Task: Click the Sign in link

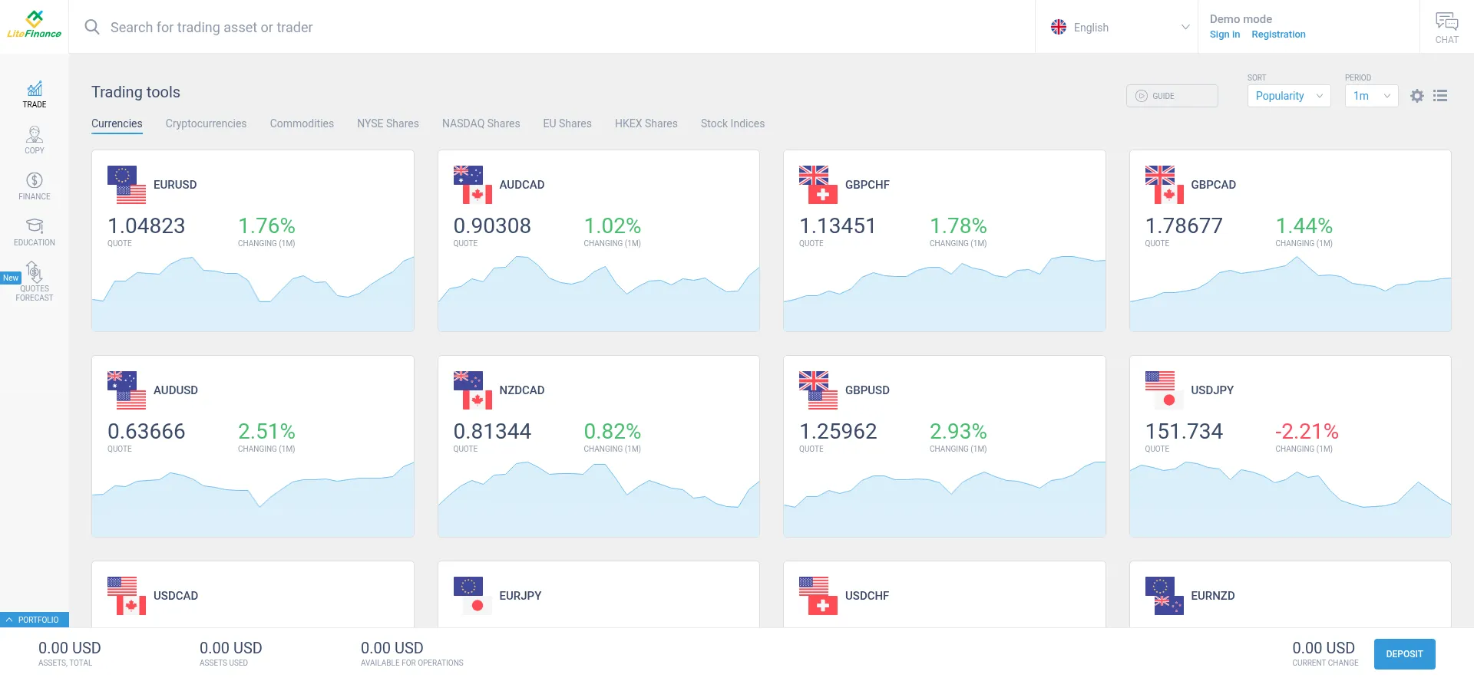Action: (x=1224, y=35)
